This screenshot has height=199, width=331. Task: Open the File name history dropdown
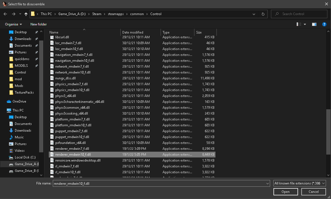point(268,183)
